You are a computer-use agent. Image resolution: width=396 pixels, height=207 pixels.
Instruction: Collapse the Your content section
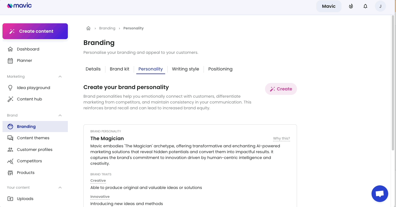[x=60, y=188]
